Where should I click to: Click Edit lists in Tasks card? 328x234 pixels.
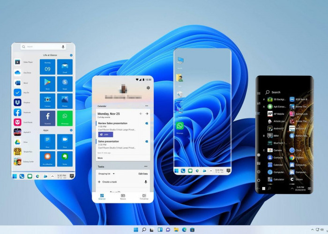point(143,174)
